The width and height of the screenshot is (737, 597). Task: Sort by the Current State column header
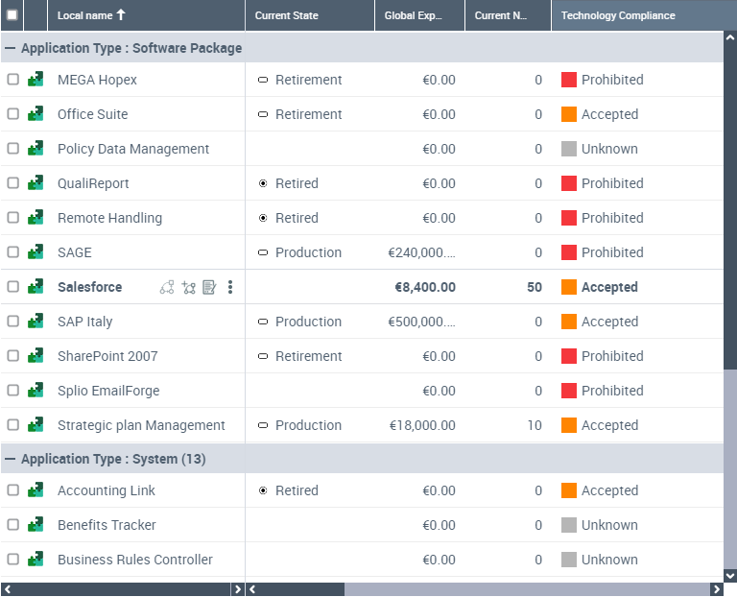click(286, 15)
